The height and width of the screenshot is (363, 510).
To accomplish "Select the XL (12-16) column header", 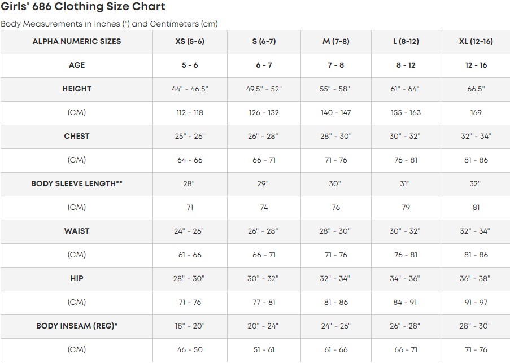I will [x=476, y=42].
